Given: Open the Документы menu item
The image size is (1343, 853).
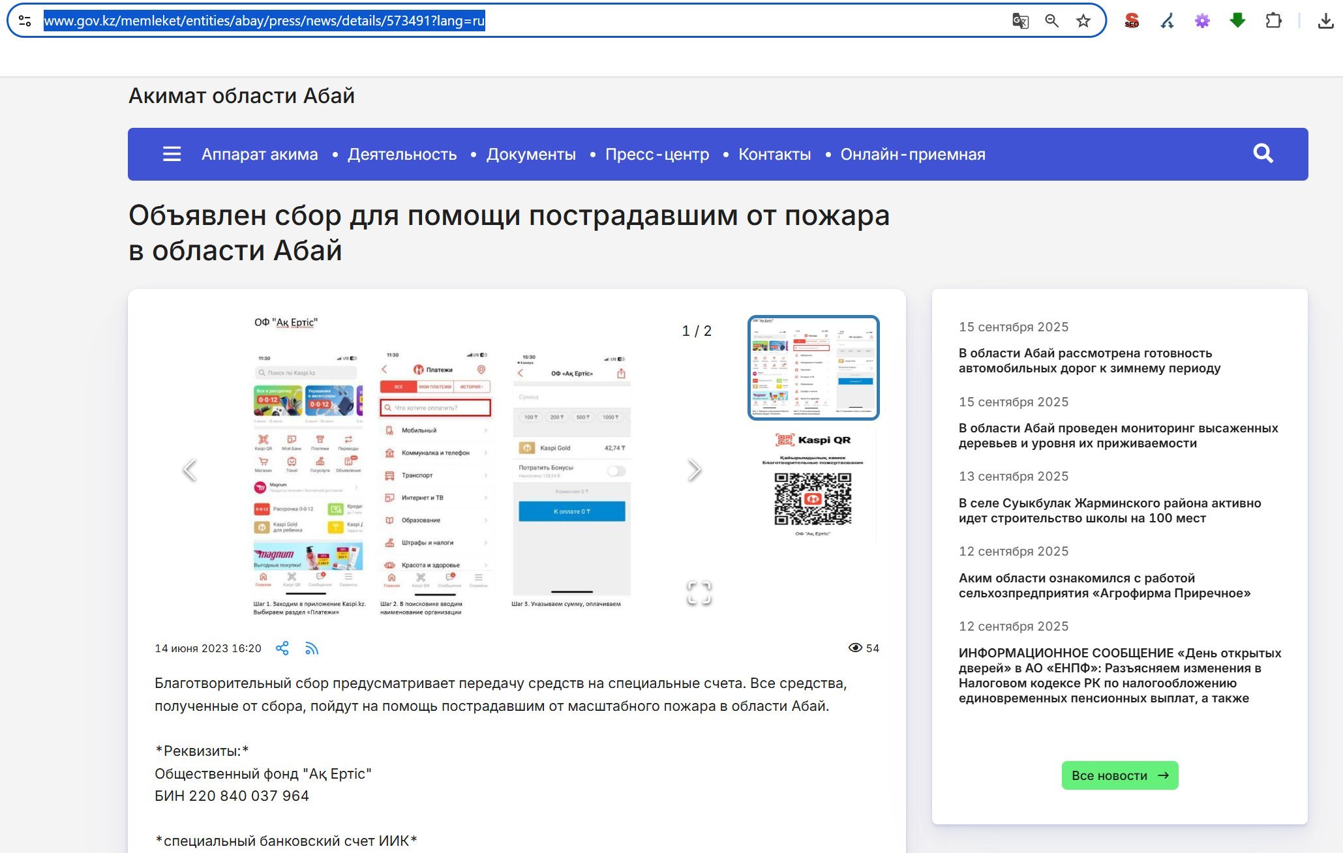Looking at the screenshot, I should coord(530,155).
